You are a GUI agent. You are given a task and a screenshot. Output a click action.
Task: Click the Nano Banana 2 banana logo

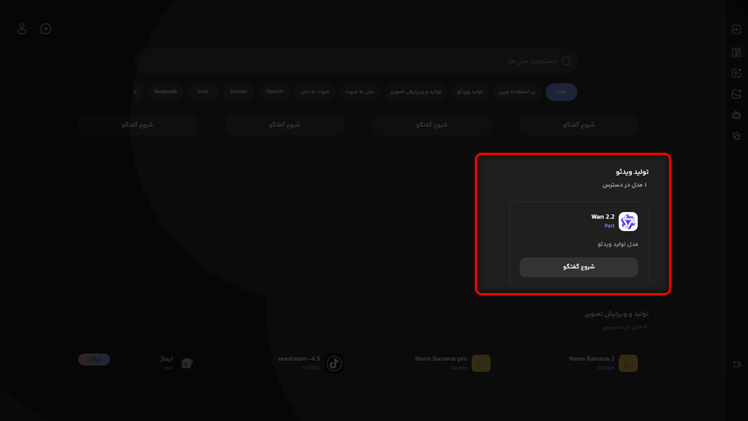point(627,363)
